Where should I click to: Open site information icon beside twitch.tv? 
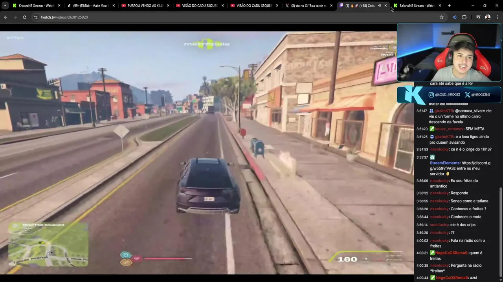[x=36, y=17]
